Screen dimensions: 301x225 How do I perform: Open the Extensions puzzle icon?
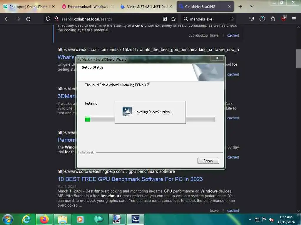pyautogui.click(x=273, y=19)
